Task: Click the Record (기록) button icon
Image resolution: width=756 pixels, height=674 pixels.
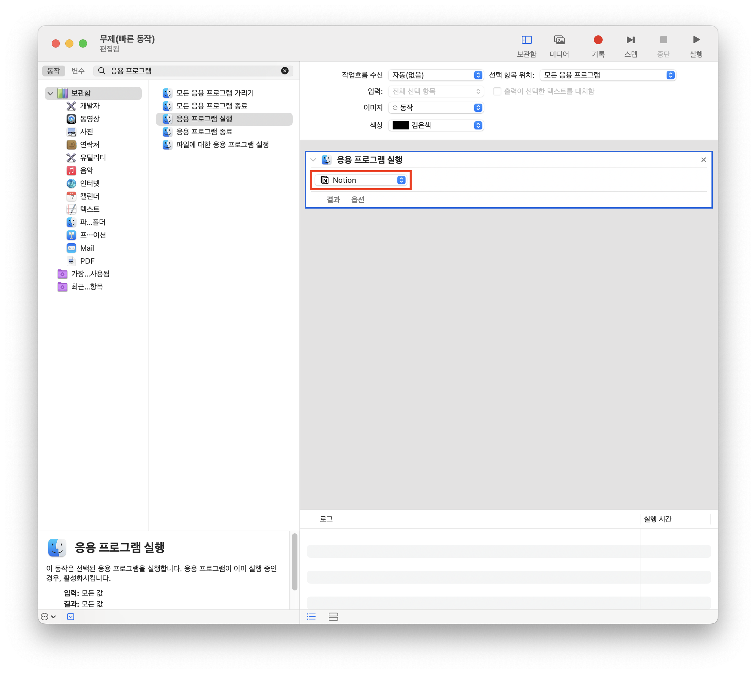Action: pos(598,40)
